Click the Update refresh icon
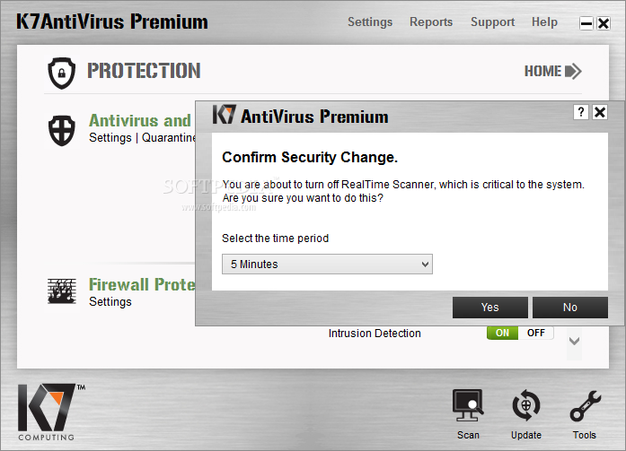Viewport: 626px width, 451px height. tap(526, 405)
